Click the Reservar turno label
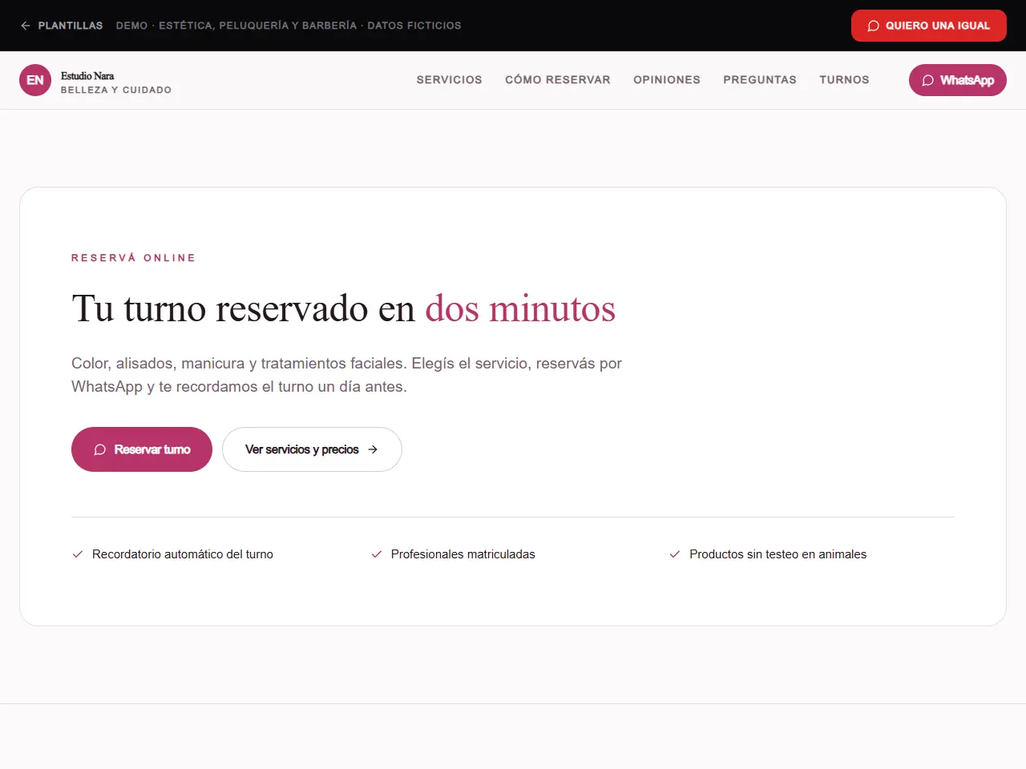 click(x=152, y=449)
